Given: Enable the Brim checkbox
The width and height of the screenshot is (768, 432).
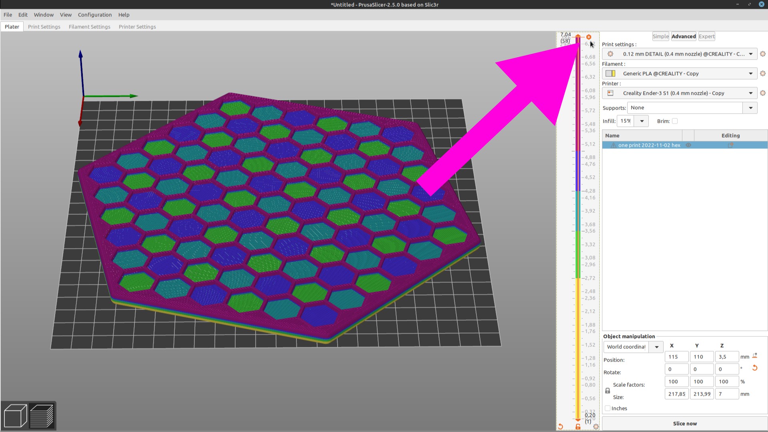Looking at the screenshot, I should [675, 121].
